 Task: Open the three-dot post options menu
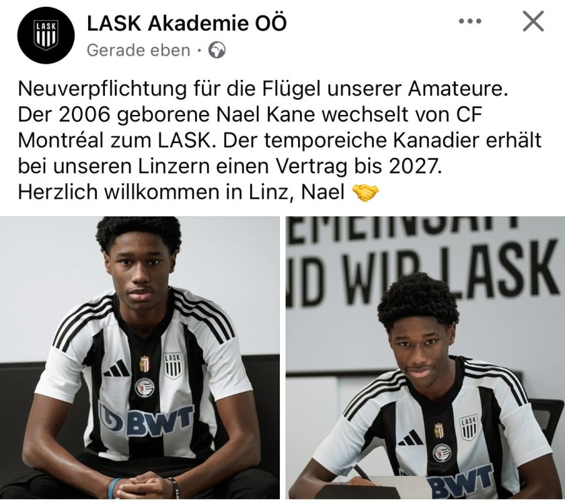470,22
